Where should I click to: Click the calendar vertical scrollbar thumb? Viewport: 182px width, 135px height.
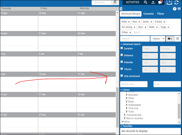coord(117,107)
